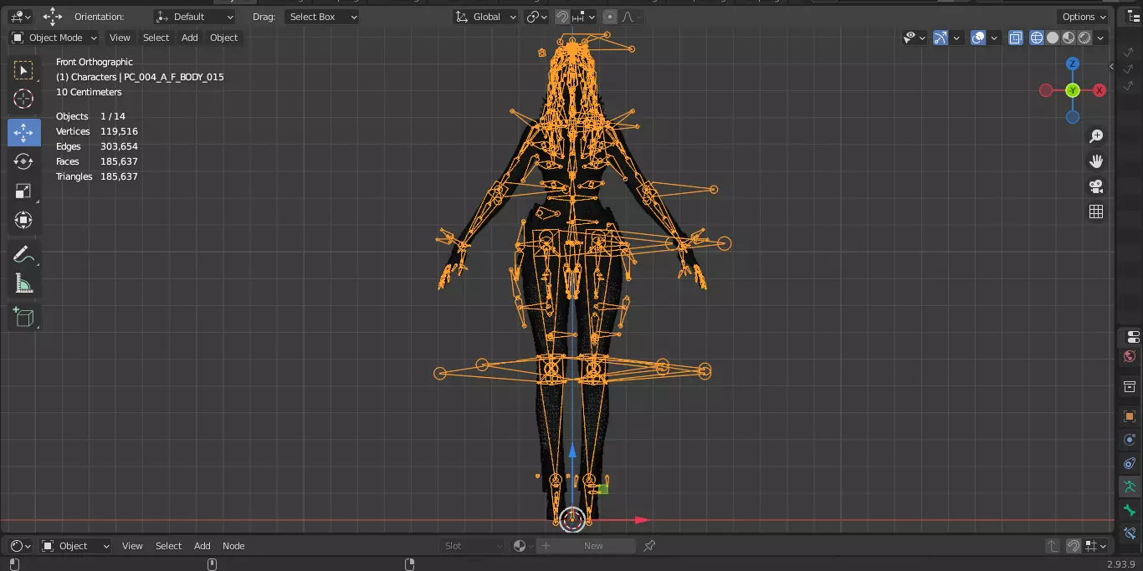Viewport: 1143px width, 571px height.
Task: Open the viewport Add menu
Action: (190, 38)
